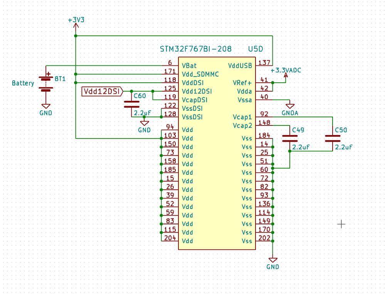Click the BT1 reference label

click(x=60, y=79)
